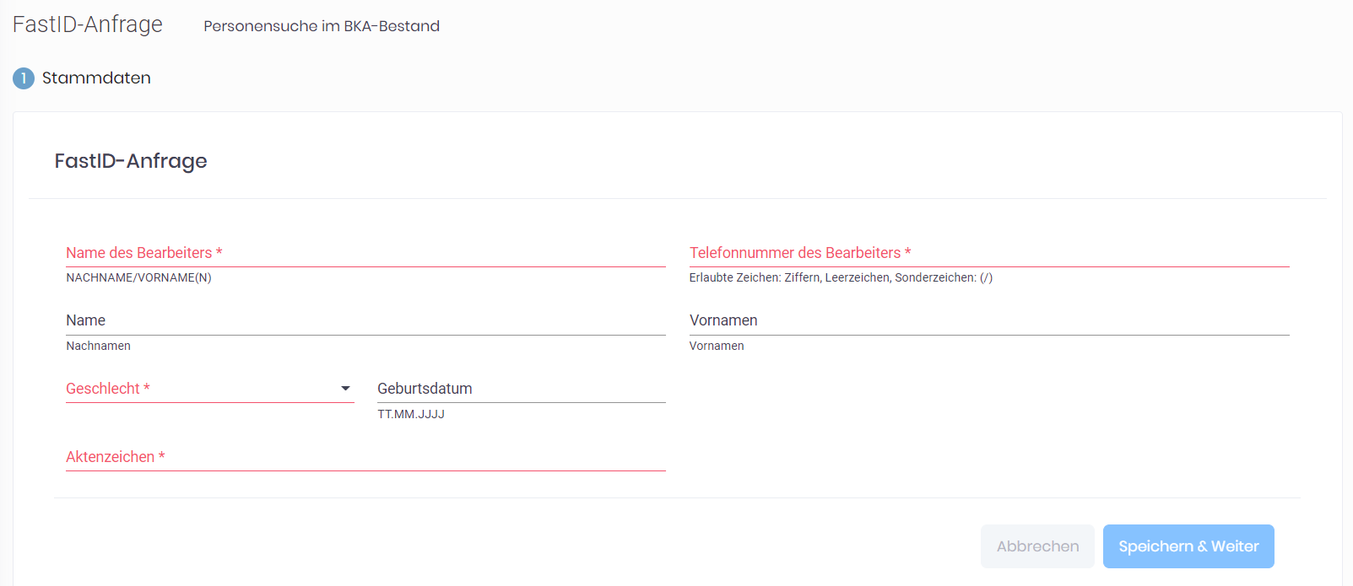Screen dimensions: 1353x586
Task: Click the 'Vornamen' hint text below field
Action: point(717,346)
